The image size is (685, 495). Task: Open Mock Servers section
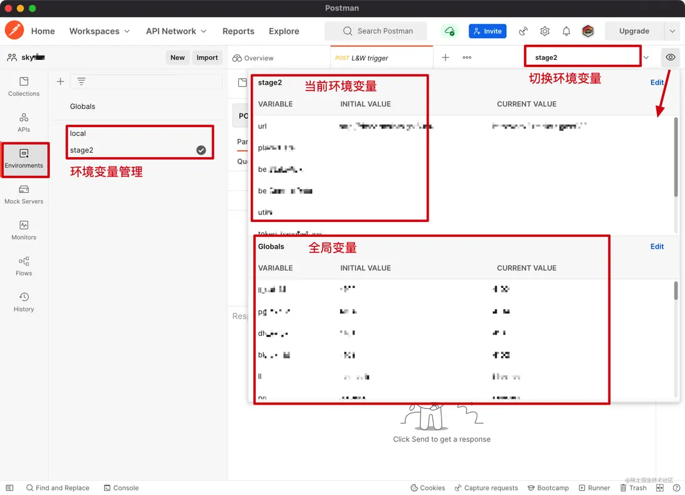tap(24, 195)
